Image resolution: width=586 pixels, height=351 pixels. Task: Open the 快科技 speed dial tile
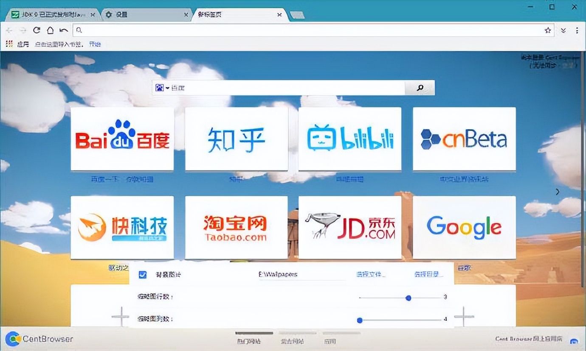click(122, 228)
